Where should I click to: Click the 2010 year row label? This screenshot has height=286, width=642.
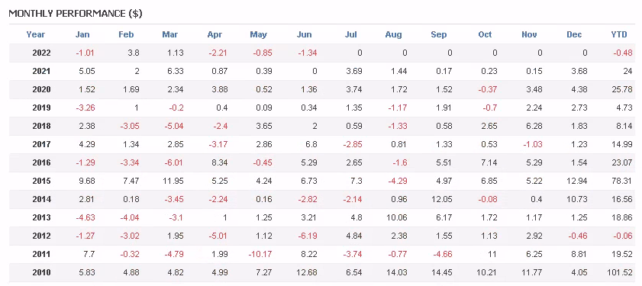click(x=41, y=272)
